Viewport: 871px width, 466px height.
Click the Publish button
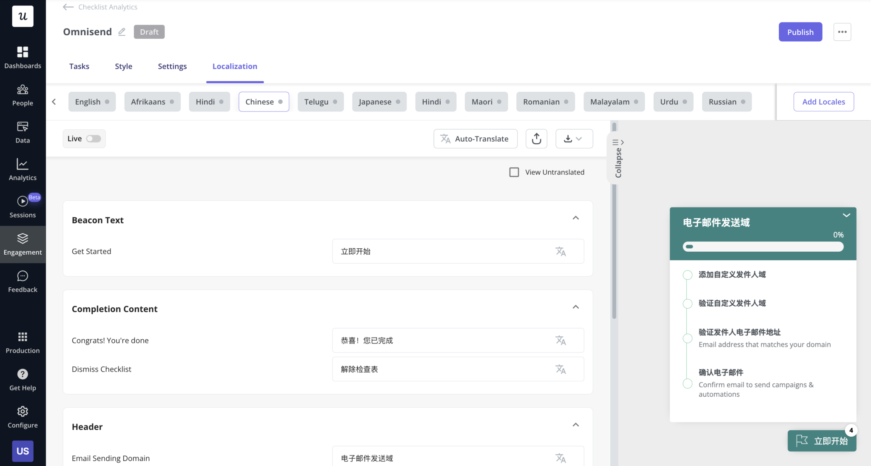(x=800, y=32)
